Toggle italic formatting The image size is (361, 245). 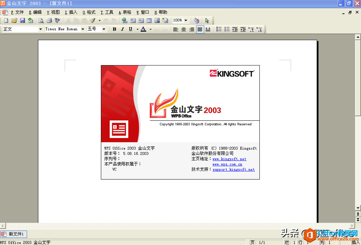(122, 29)
